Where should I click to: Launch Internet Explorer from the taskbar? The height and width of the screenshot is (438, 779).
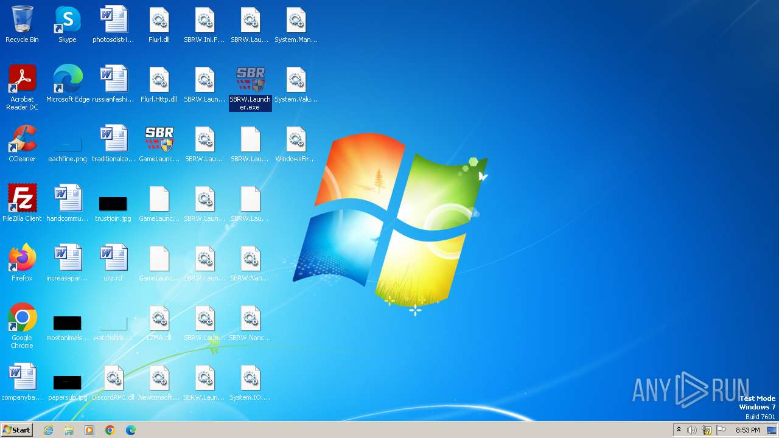[x=49, y=430]
